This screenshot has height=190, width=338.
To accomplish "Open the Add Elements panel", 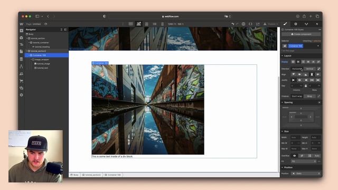I will click(21, 31).
